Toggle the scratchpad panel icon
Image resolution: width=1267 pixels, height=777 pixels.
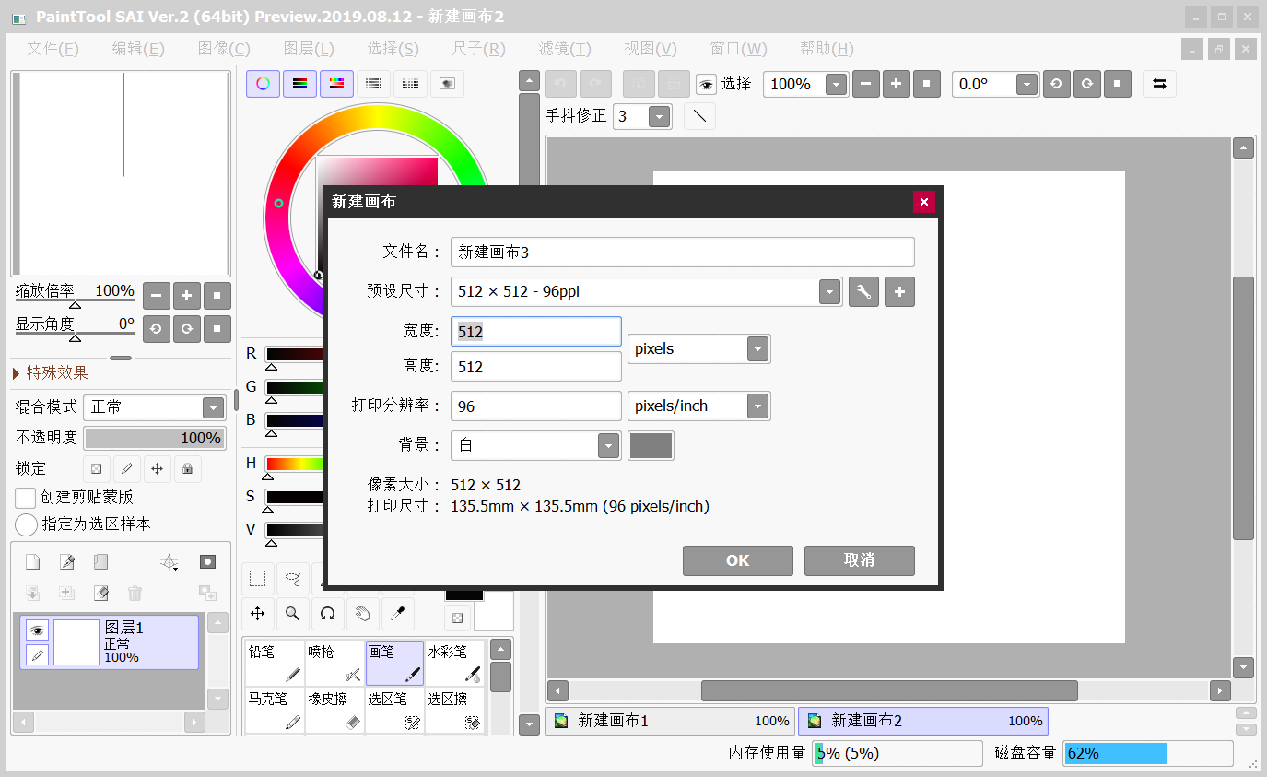click(x=447, y=84)
